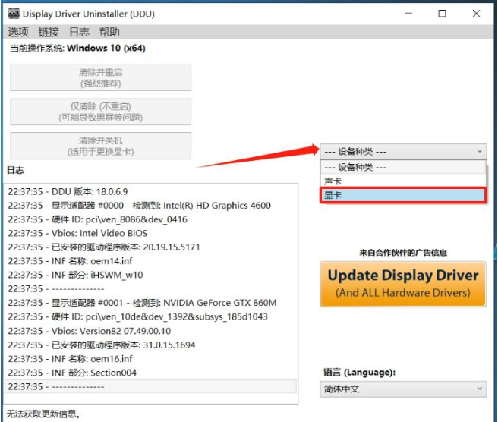Click the 仅清除 (不重启) button
This screenshot has height=422, width=498.
tap(101, 112)
